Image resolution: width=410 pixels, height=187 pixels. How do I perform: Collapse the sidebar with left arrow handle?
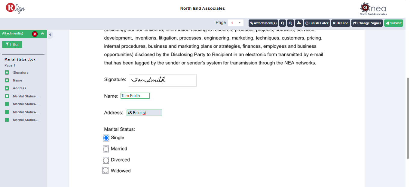click(x=50, y=35)
